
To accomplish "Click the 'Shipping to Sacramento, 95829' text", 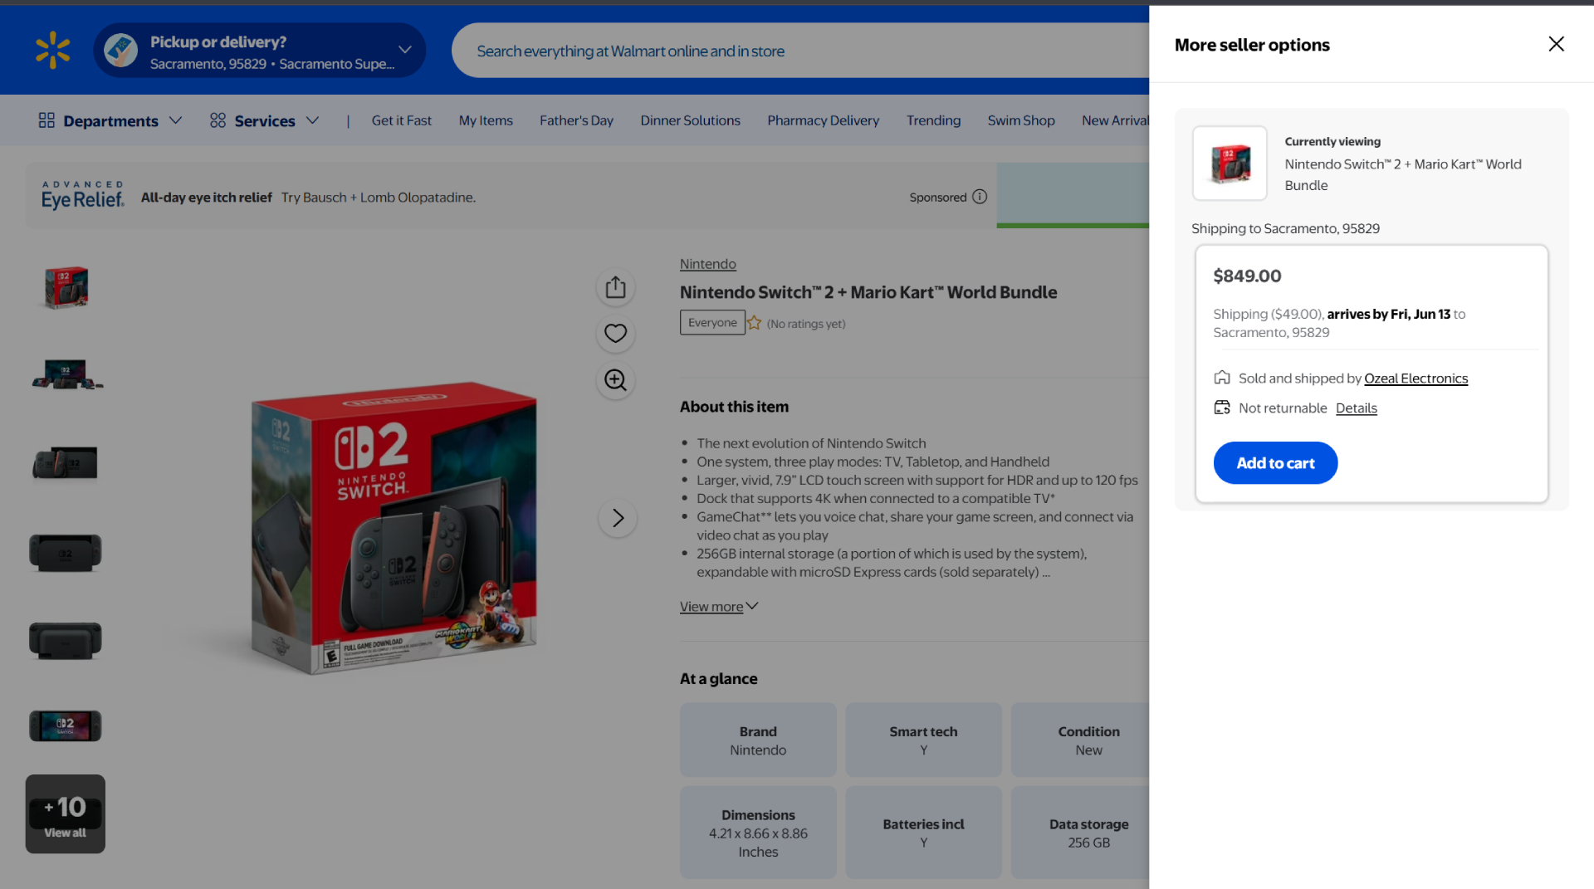I will point(1285,228).
